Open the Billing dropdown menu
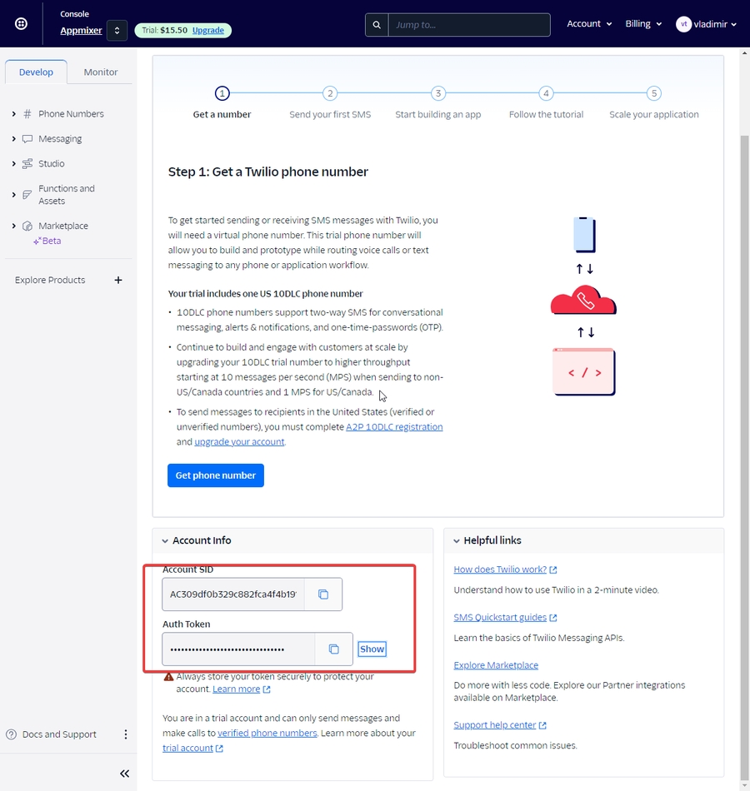This screenshot has width=750, height=791. tap(643, 24)
